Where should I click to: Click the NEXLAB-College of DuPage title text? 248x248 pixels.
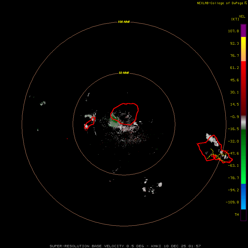(x=222, y=3)
